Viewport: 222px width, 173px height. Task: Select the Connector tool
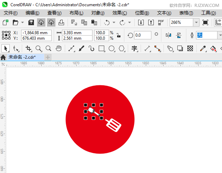[x=158, y=49]
